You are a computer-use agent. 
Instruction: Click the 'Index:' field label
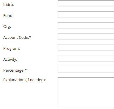[9, 4]
